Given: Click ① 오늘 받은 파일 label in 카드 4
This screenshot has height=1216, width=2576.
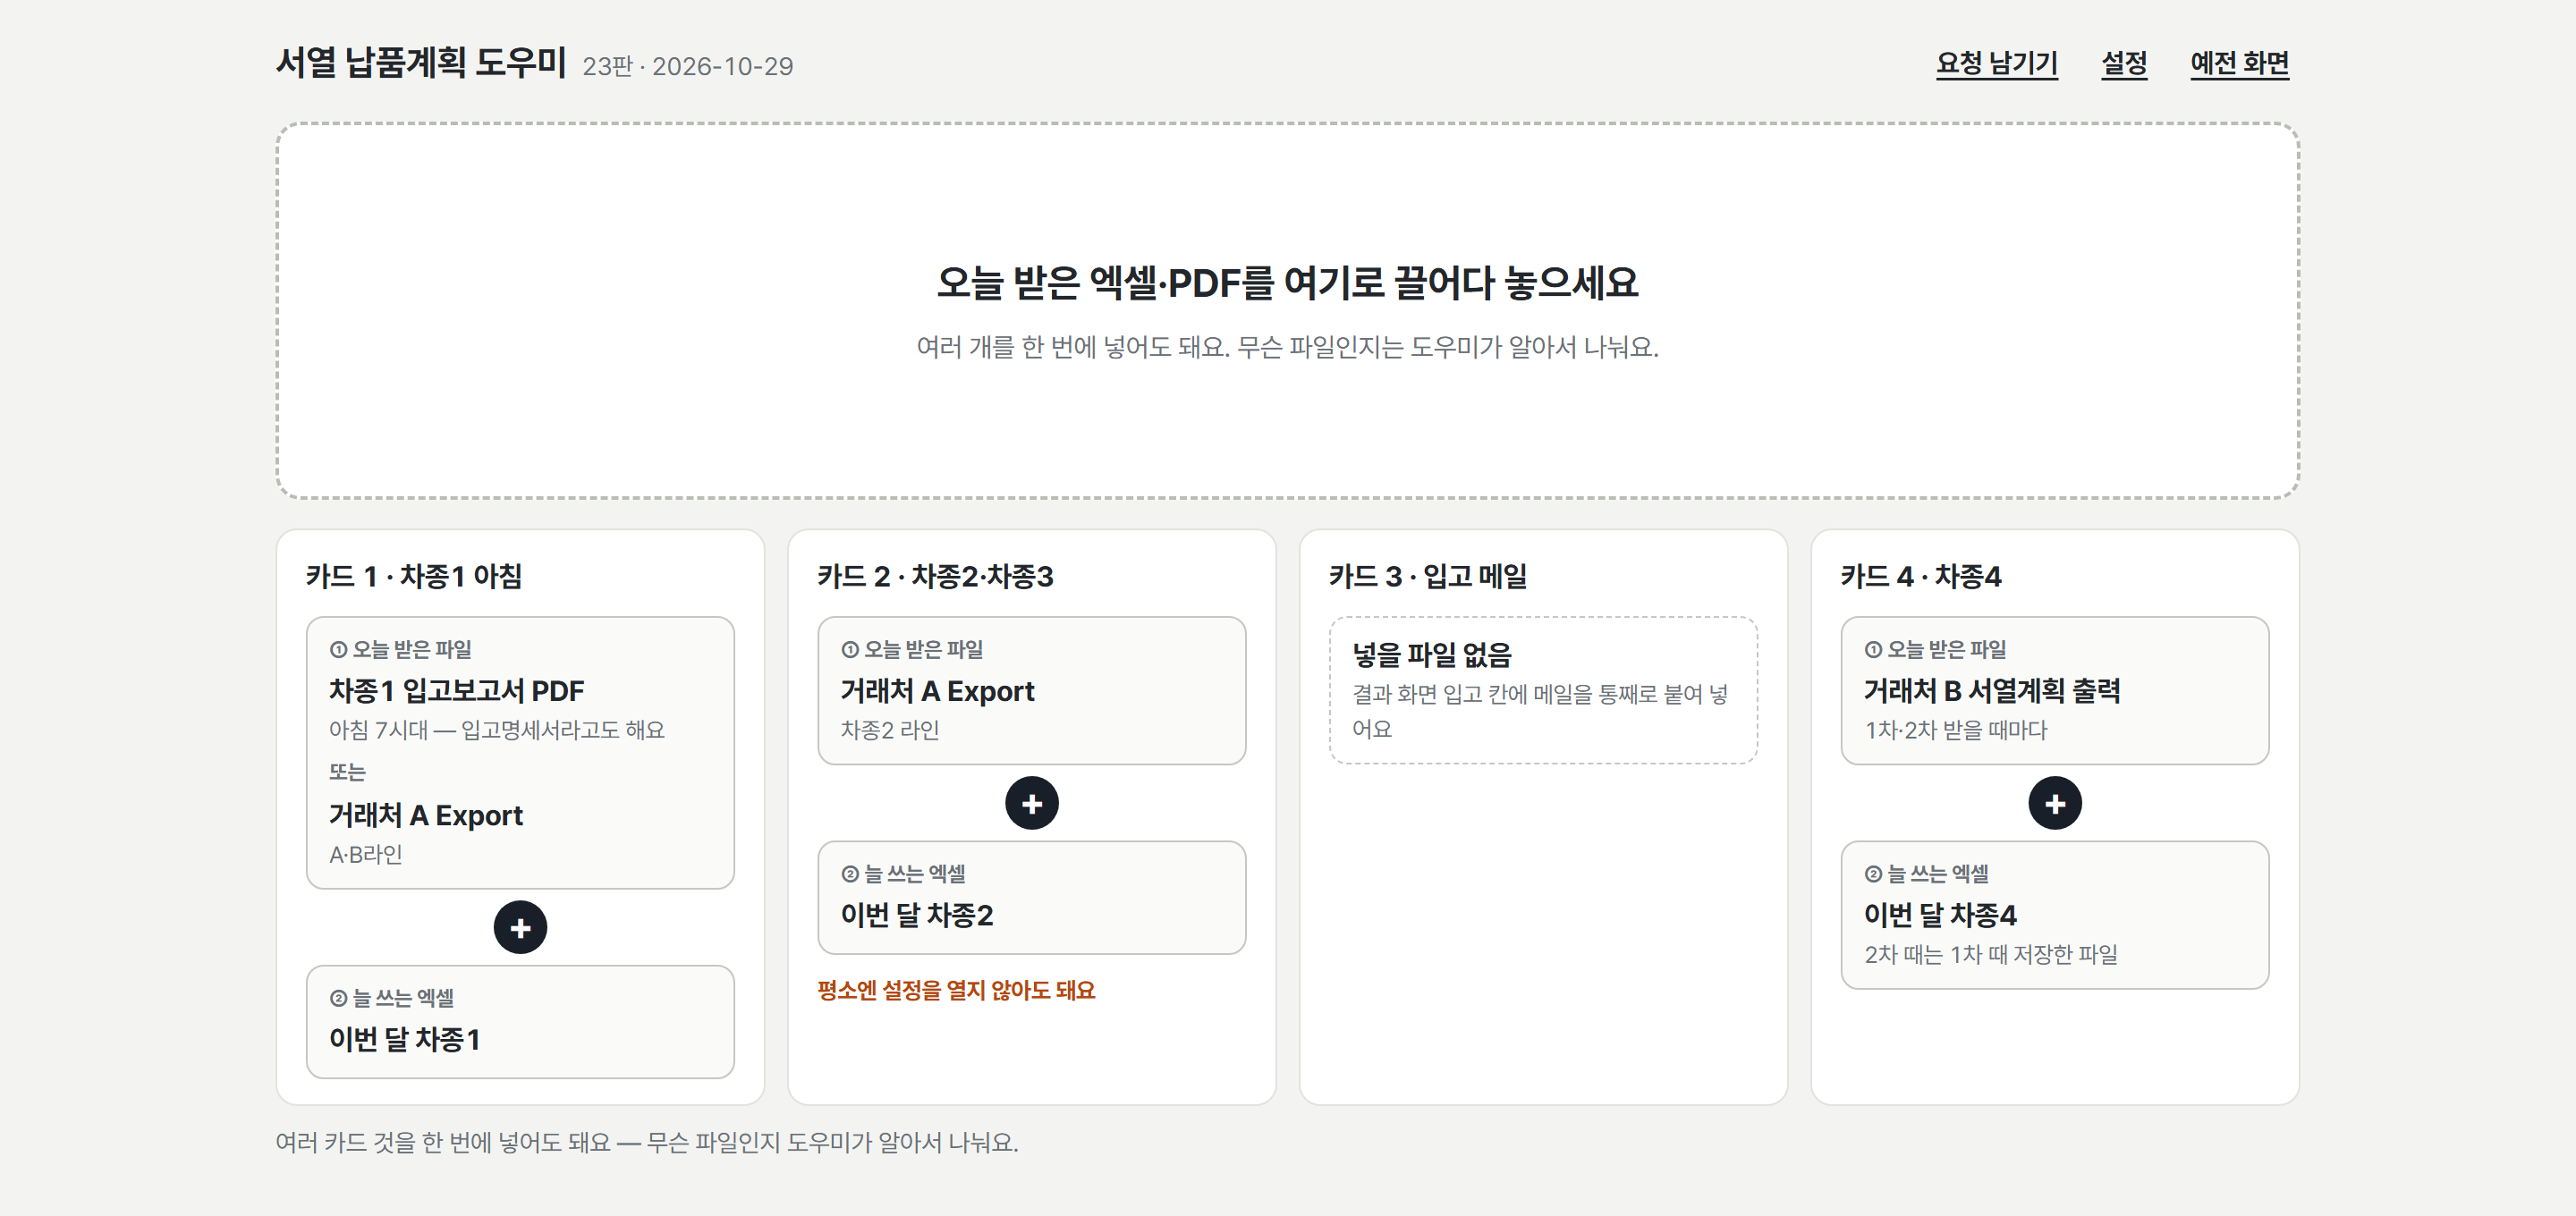Looking at the screenshot, I should click(1935, 649).
